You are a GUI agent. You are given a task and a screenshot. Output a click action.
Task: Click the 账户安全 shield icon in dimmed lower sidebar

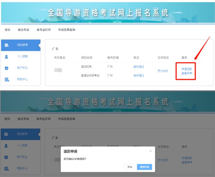[6, 157]
